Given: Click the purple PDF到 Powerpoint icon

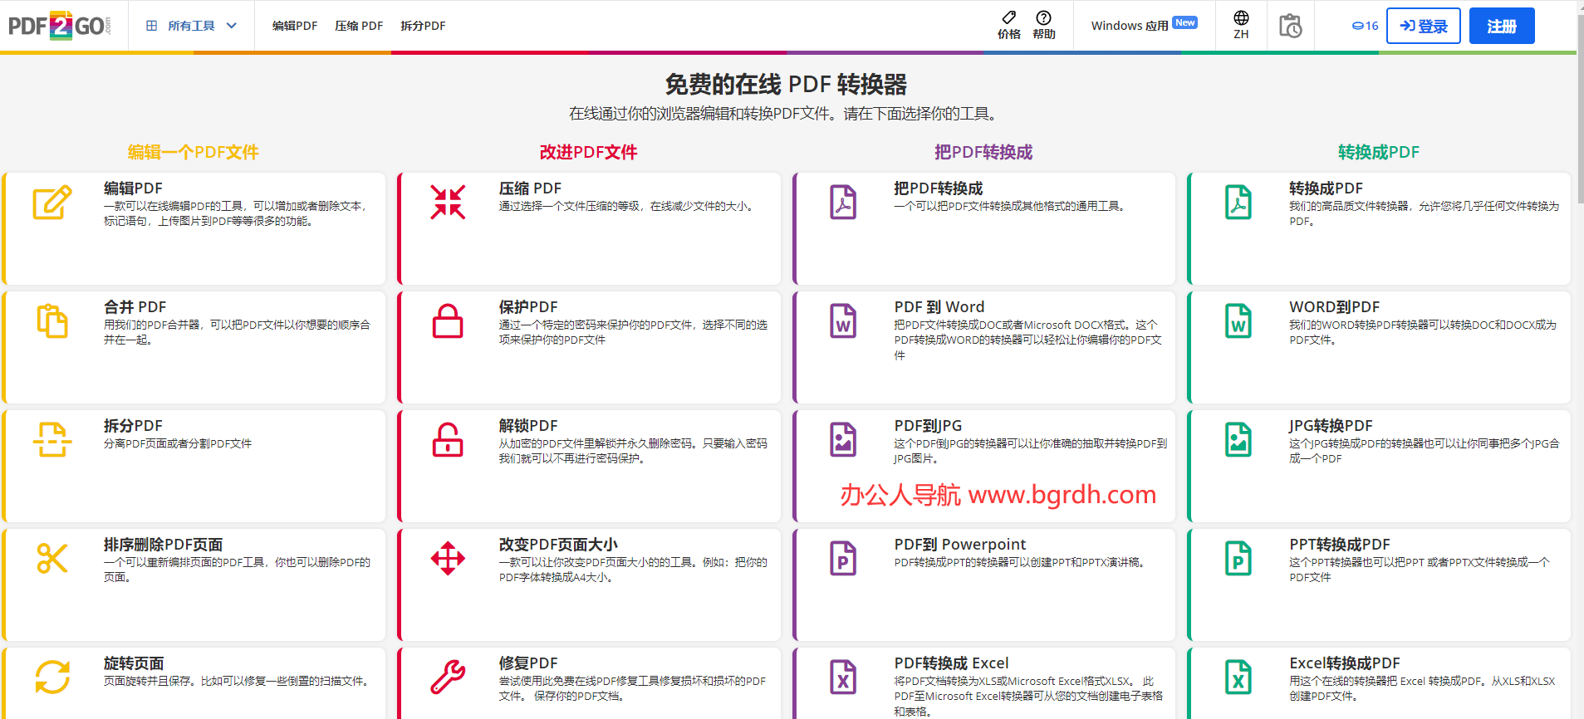Looking at the screenshot, I should point(843,559).
